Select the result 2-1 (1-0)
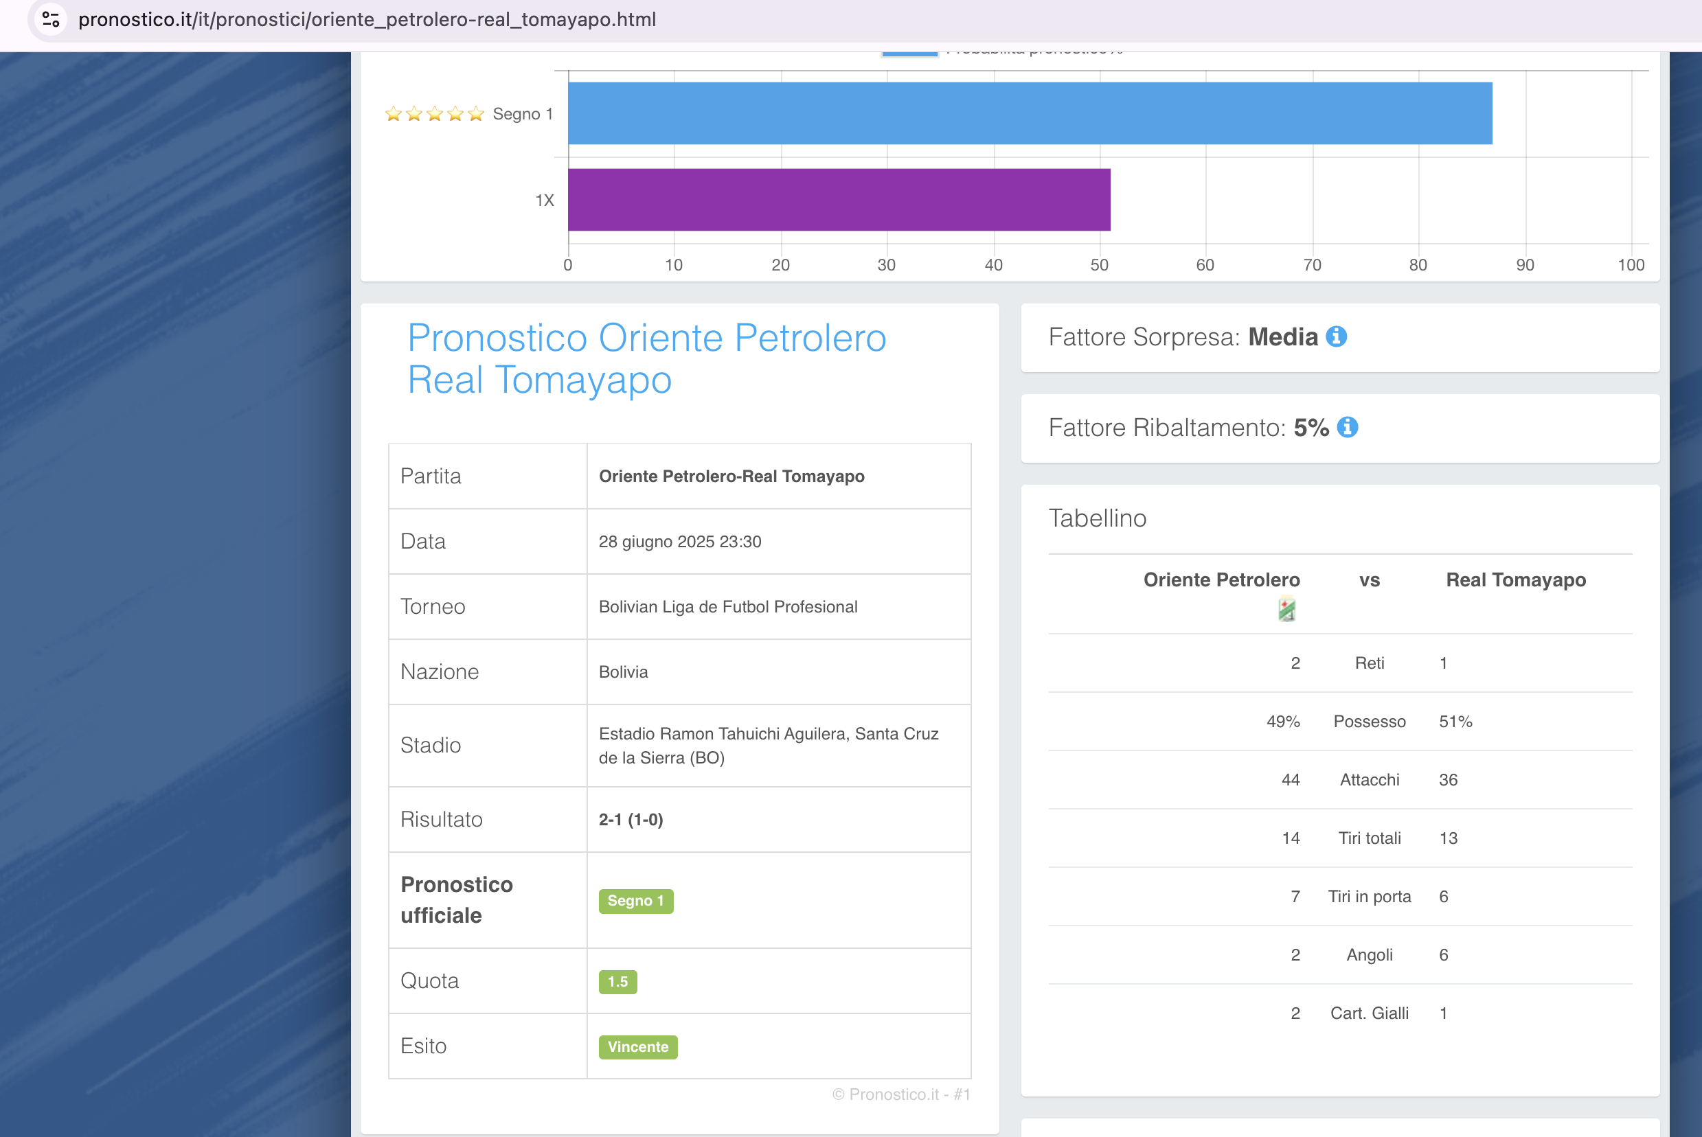This screenshot has width=1702, height=1137. click(631, 819)
